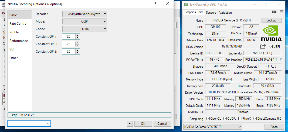Screen dimensions: 288x132
Task: Click the BIOS Version value 82.07.32.00.6D
Action: tap(232, 46)
